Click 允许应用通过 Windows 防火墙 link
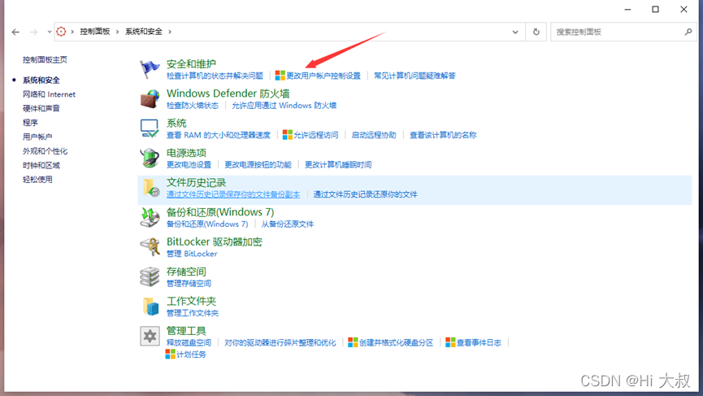 coord(284,106)
